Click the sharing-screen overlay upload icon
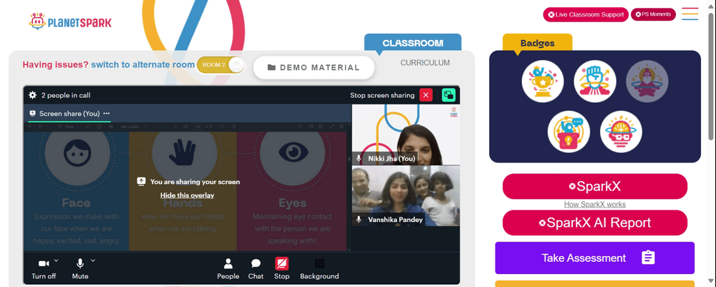The width and height of the screenshot is (716, 287). pos(141,182)
